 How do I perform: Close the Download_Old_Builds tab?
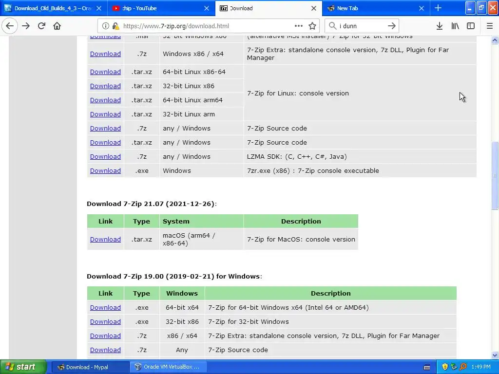tap(99, 8)
